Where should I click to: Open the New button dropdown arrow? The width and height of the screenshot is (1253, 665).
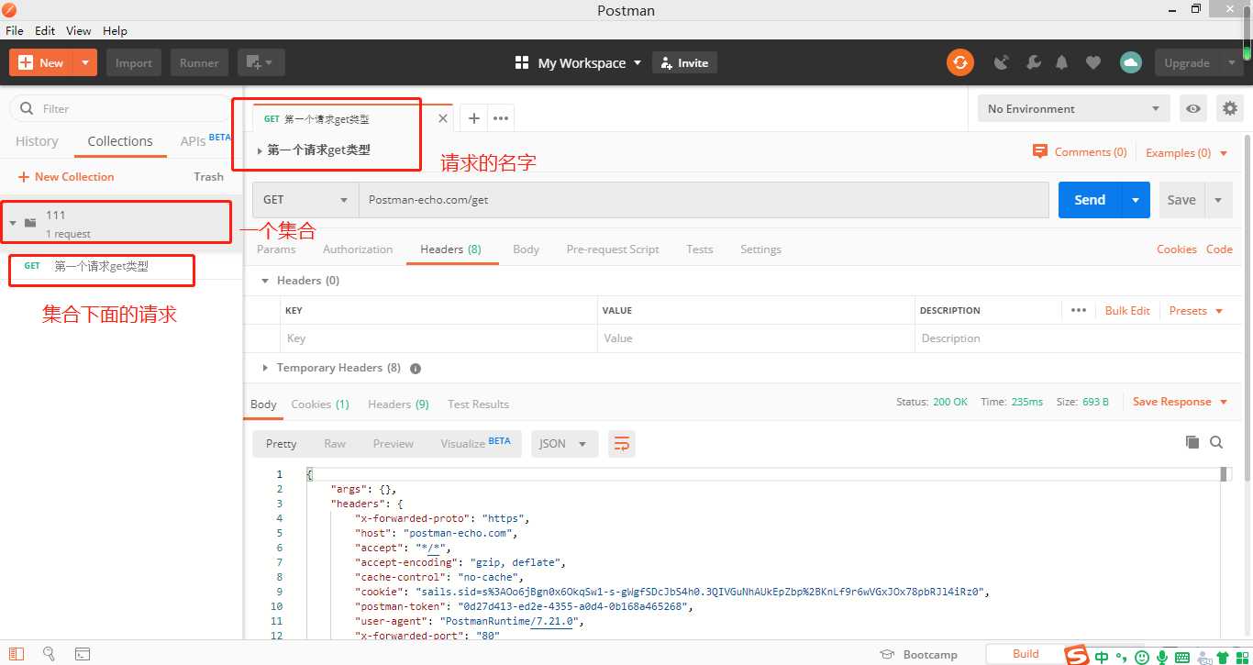click(x=85, y=62)
